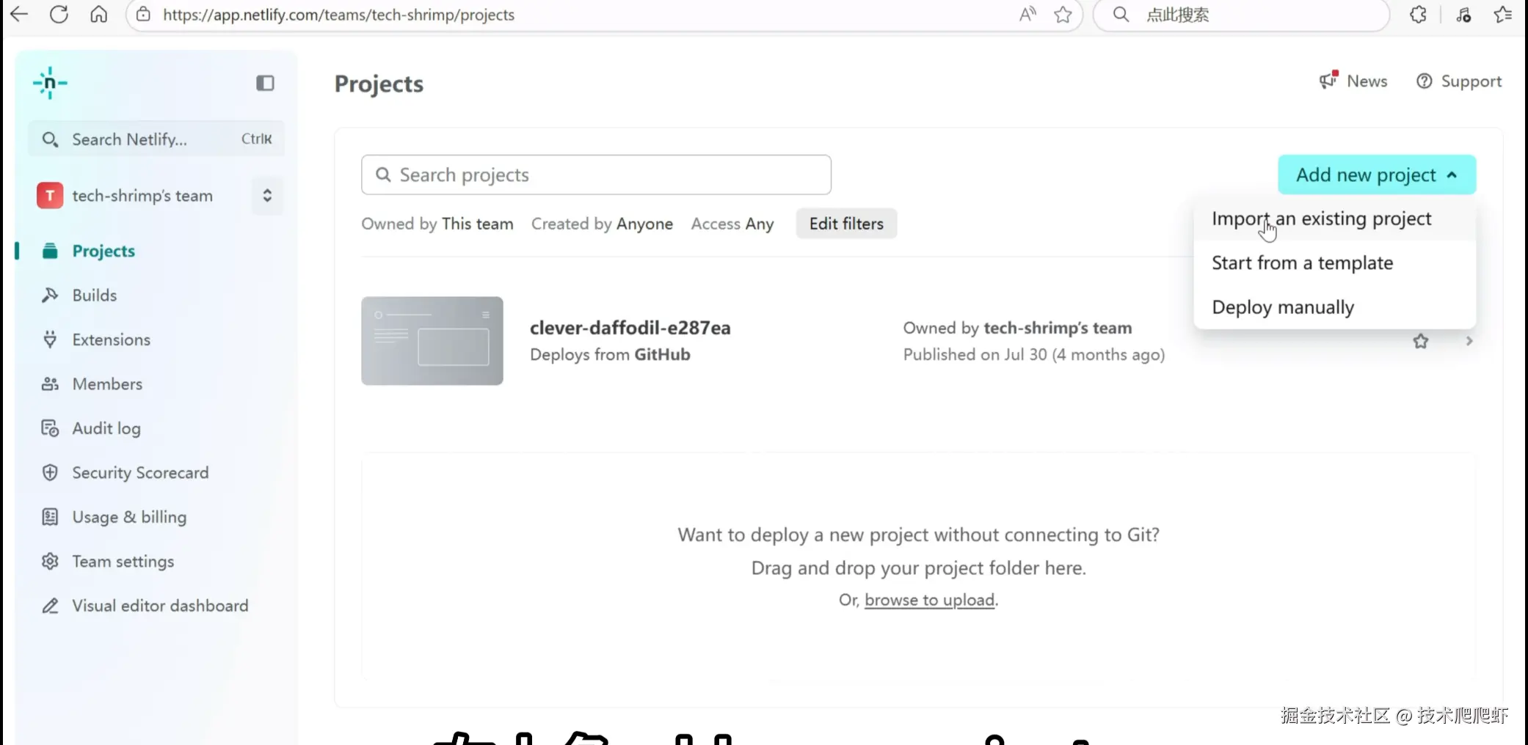
Task: Reload the page with the refresh icon
Action: coord(59,14)
